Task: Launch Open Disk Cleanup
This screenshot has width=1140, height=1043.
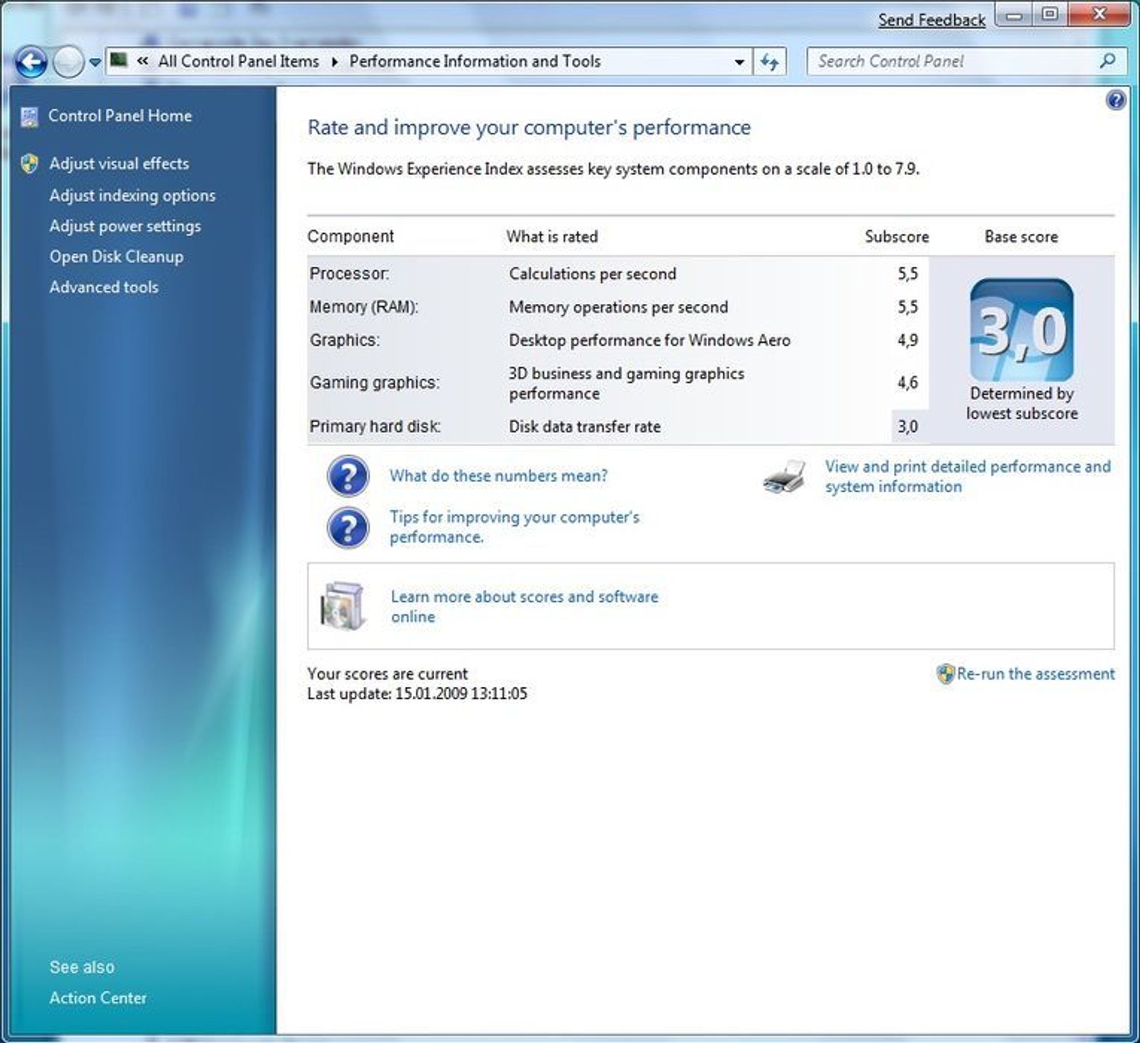Action: click(116, 256)
